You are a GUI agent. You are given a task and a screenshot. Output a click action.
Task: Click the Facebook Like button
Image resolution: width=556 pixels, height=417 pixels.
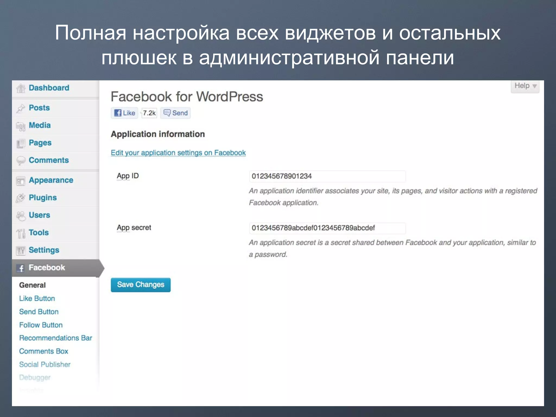tap(125, 113)
